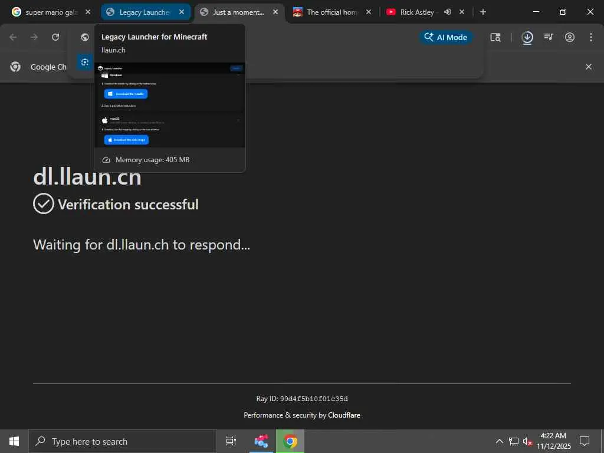Dismiss the Google Chrome info bar
This screenshot has height=453, width=604.
click(589, 67)
